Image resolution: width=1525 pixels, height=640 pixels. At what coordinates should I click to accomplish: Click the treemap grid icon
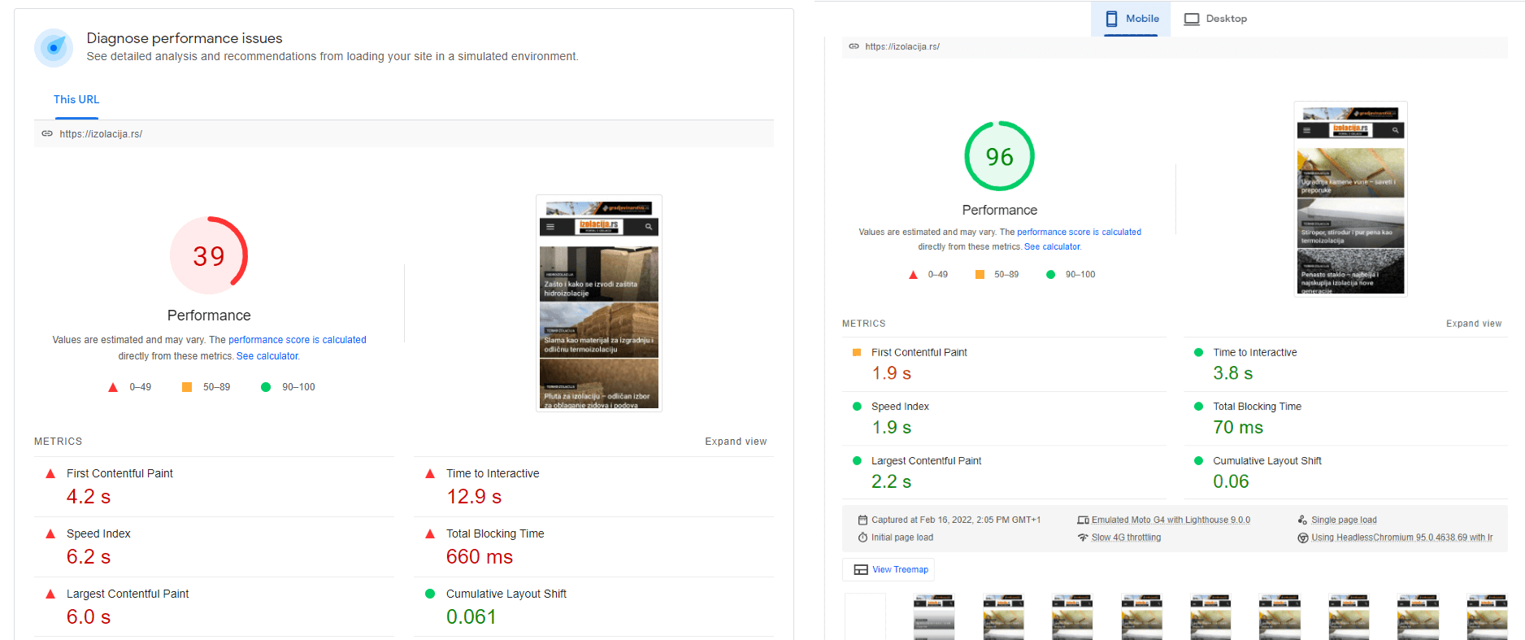861,570
